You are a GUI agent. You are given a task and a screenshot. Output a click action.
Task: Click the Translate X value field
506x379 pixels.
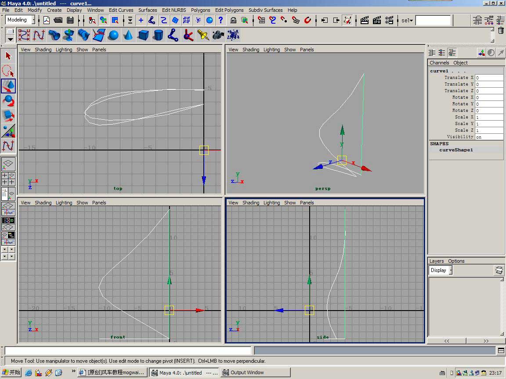(489, 78)
